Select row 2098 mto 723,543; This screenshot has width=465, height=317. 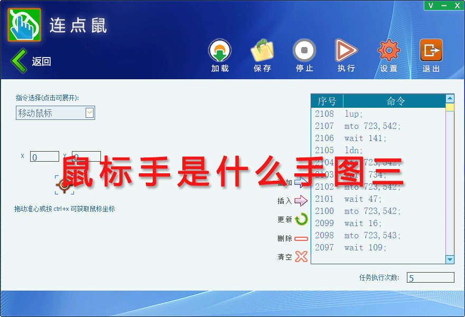(378, 236)
